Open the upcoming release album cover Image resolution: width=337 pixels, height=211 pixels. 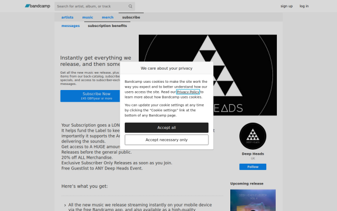click(x=253, y=200)
